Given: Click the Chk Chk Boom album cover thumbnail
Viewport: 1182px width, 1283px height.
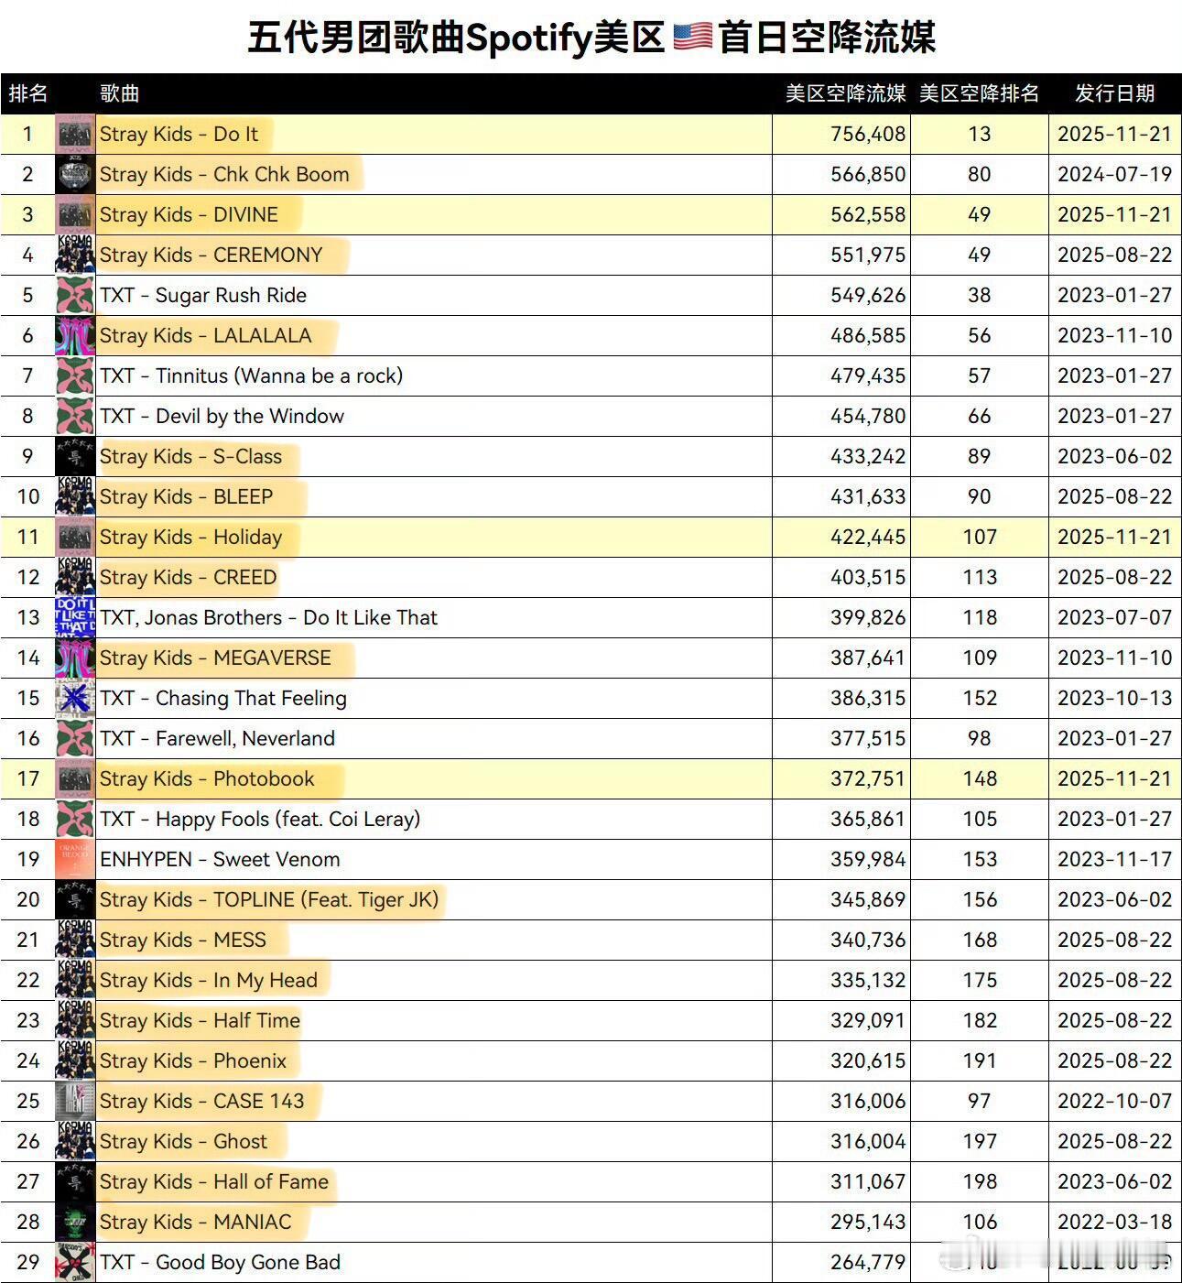Looking at the screenshot, I should pyautogui.click(x=75, y=174).
